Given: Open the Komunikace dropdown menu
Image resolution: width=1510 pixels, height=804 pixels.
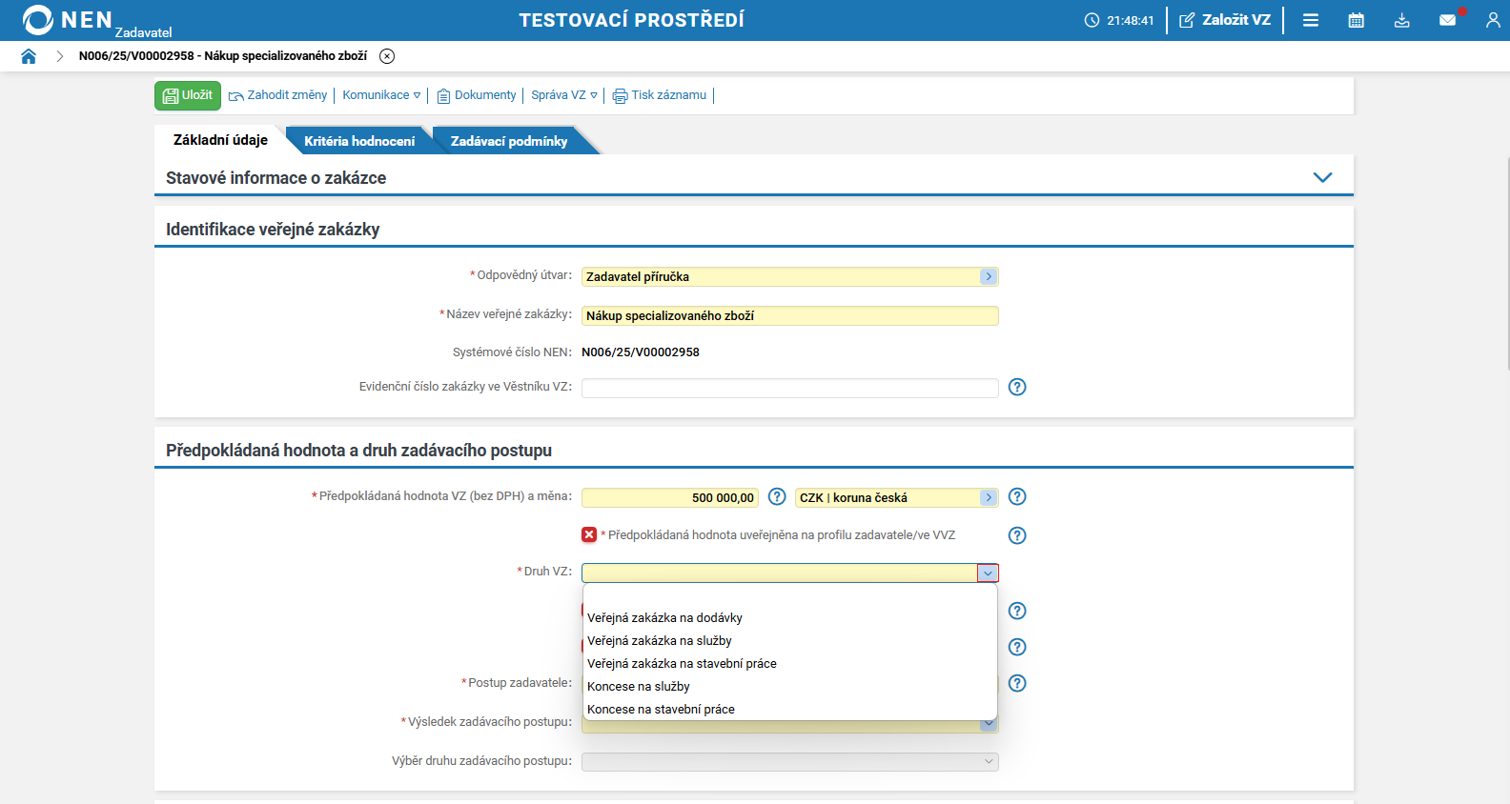Looking at the screenshot, I should coord(381,95).
